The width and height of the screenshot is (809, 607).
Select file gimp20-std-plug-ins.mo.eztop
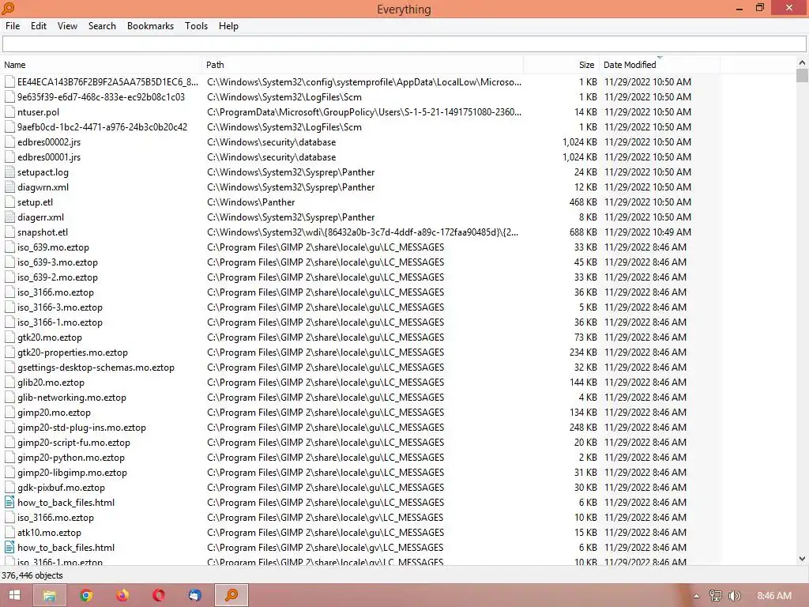click(81, 428)
